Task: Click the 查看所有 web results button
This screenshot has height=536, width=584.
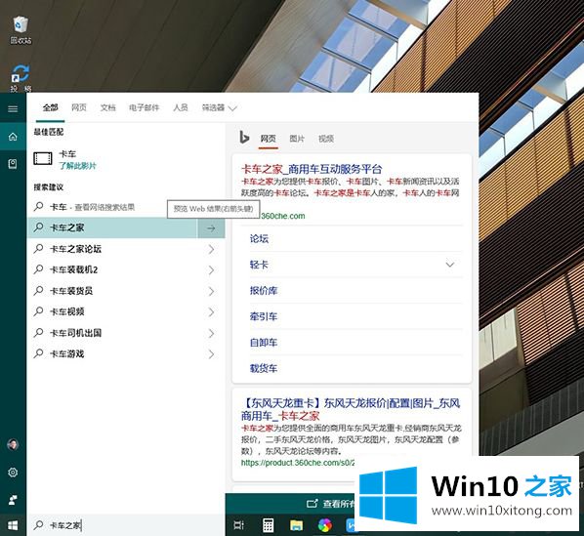Action: 331,504
